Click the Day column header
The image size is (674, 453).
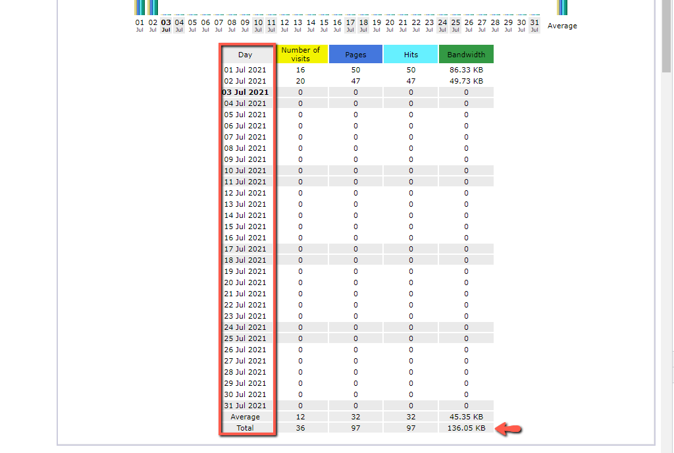tap(246, 55)
